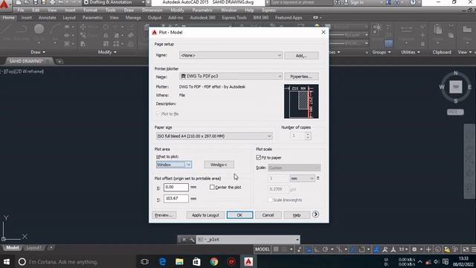Open Microsoft Edge from taskbar
This screenshot has height=268, width=476.
point(162,261)
